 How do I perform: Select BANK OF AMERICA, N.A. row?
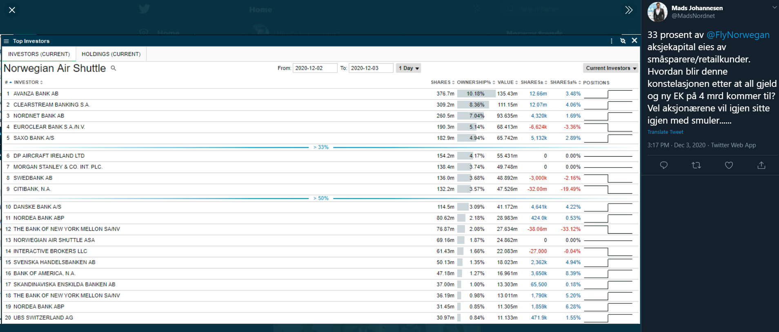(x=321, y=273)
